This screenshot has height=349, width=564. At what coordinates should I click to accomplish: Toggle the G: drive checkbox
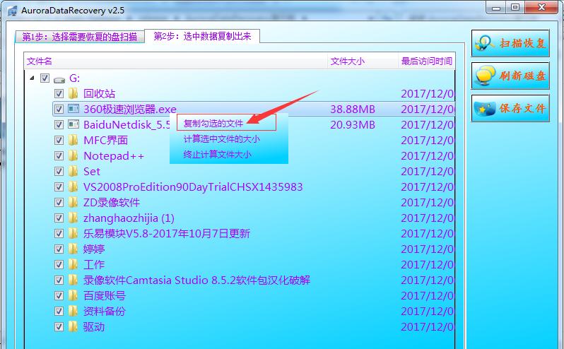tap(45, 78)
